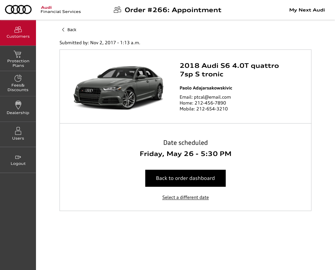Click the Submitted by Nov 2, 2017 text

[x=100, y=43]
